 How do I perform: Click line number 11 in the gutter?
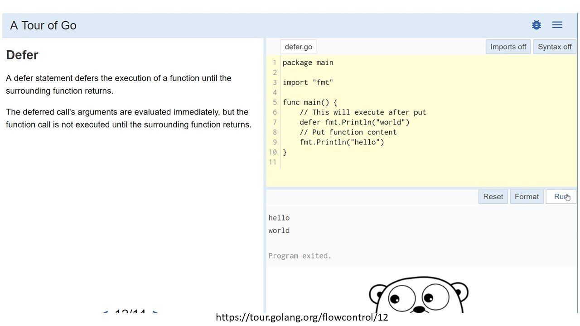272,162
